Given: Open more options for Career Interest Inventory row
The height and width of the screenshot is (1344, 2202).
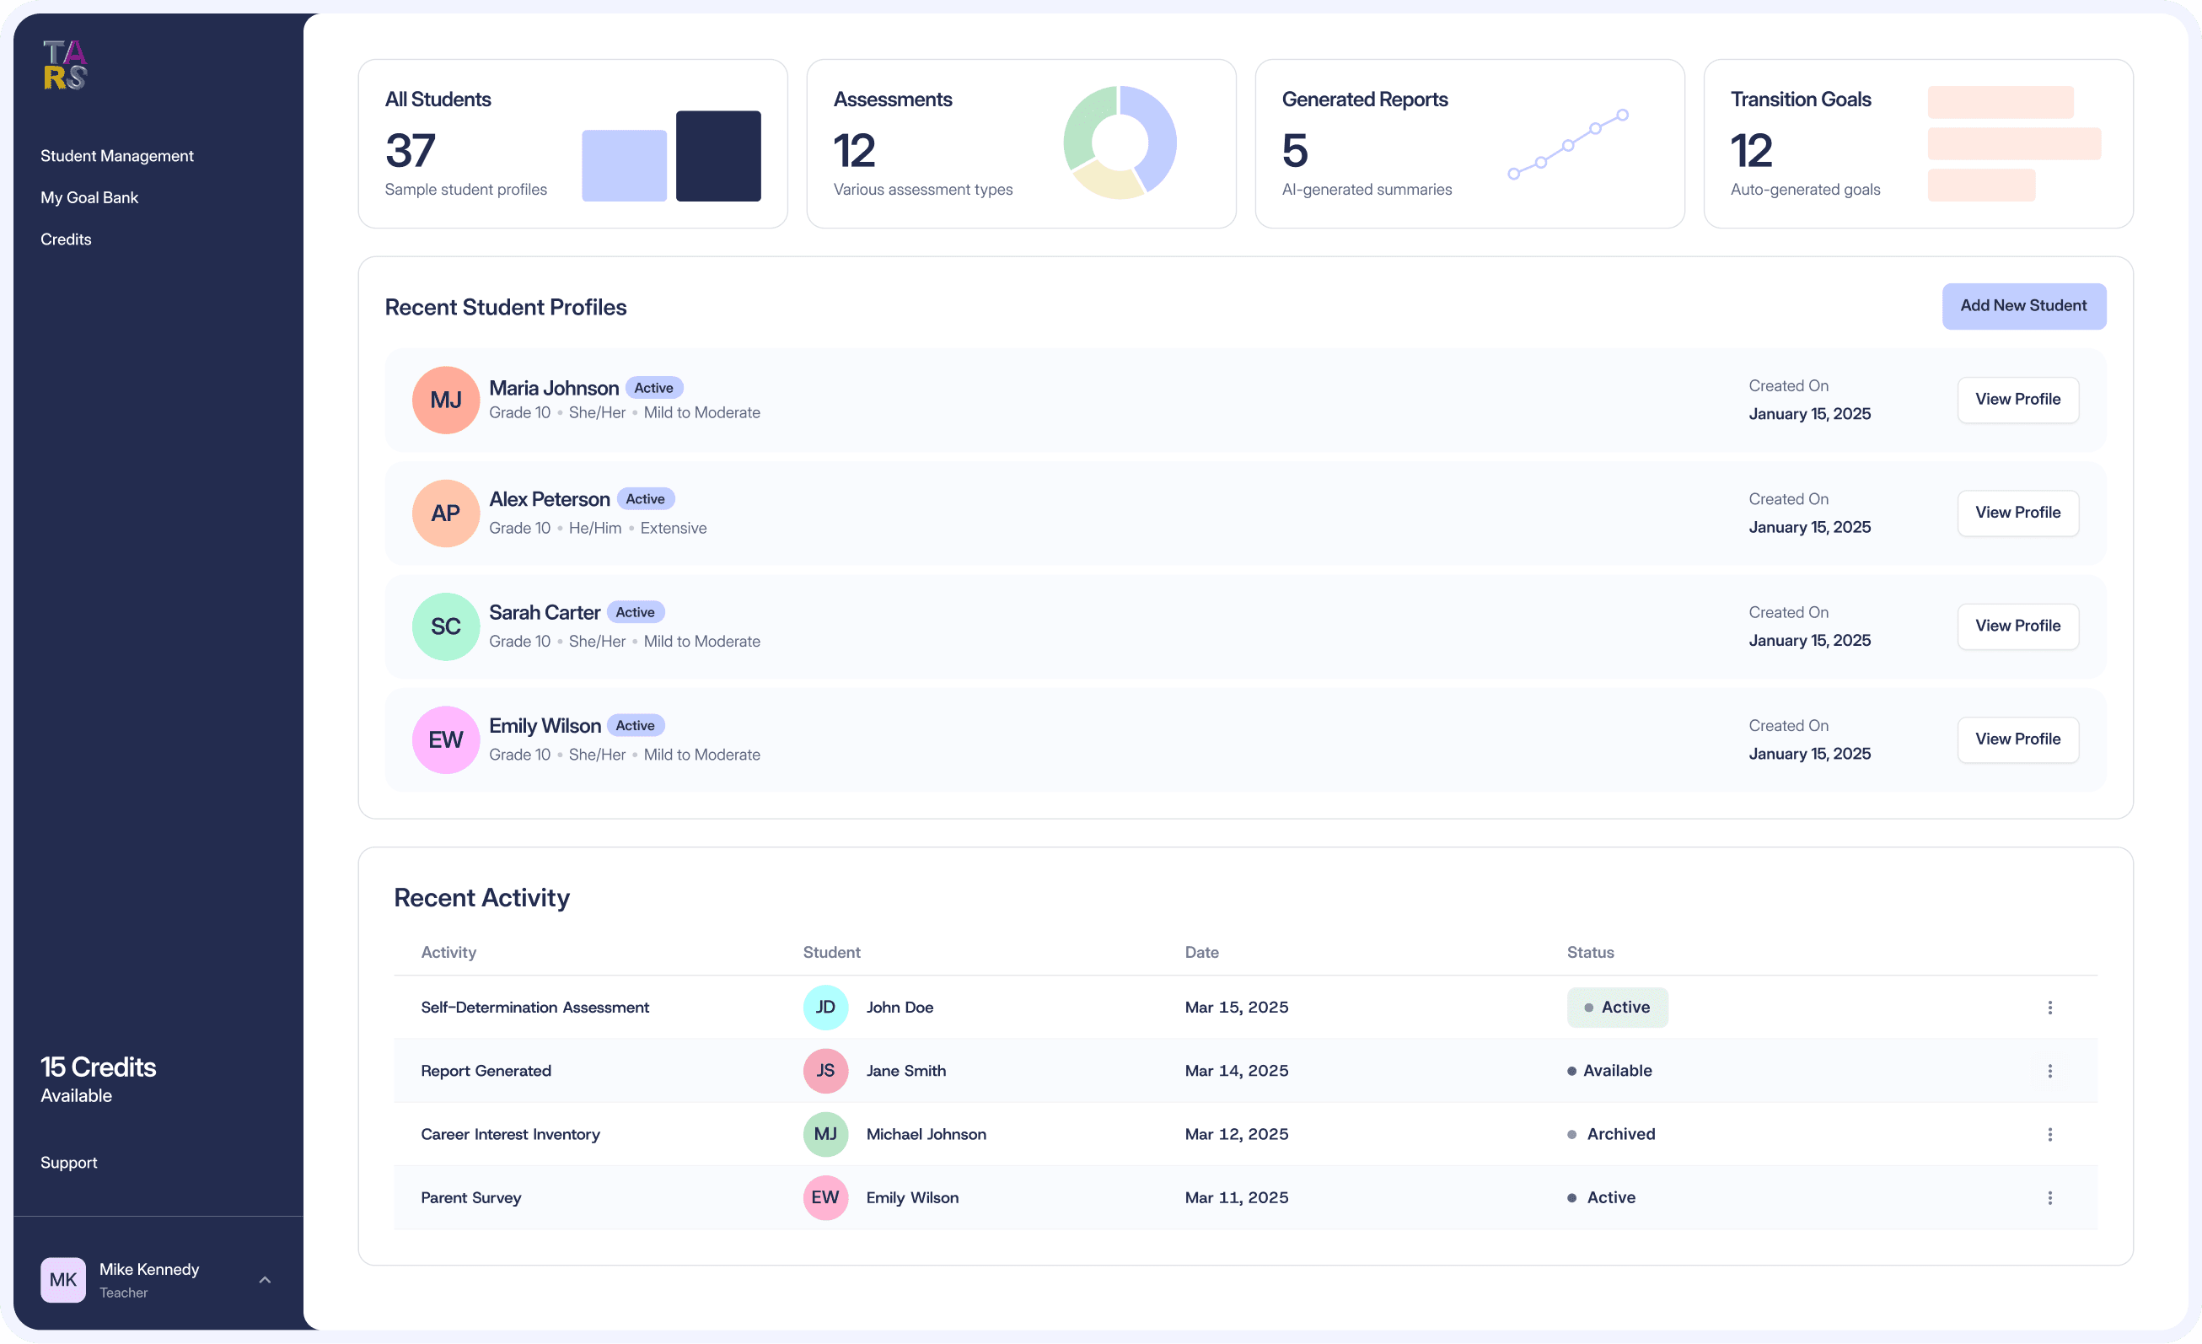Looking at the screenshot, I should (x=2050, y=1135).
